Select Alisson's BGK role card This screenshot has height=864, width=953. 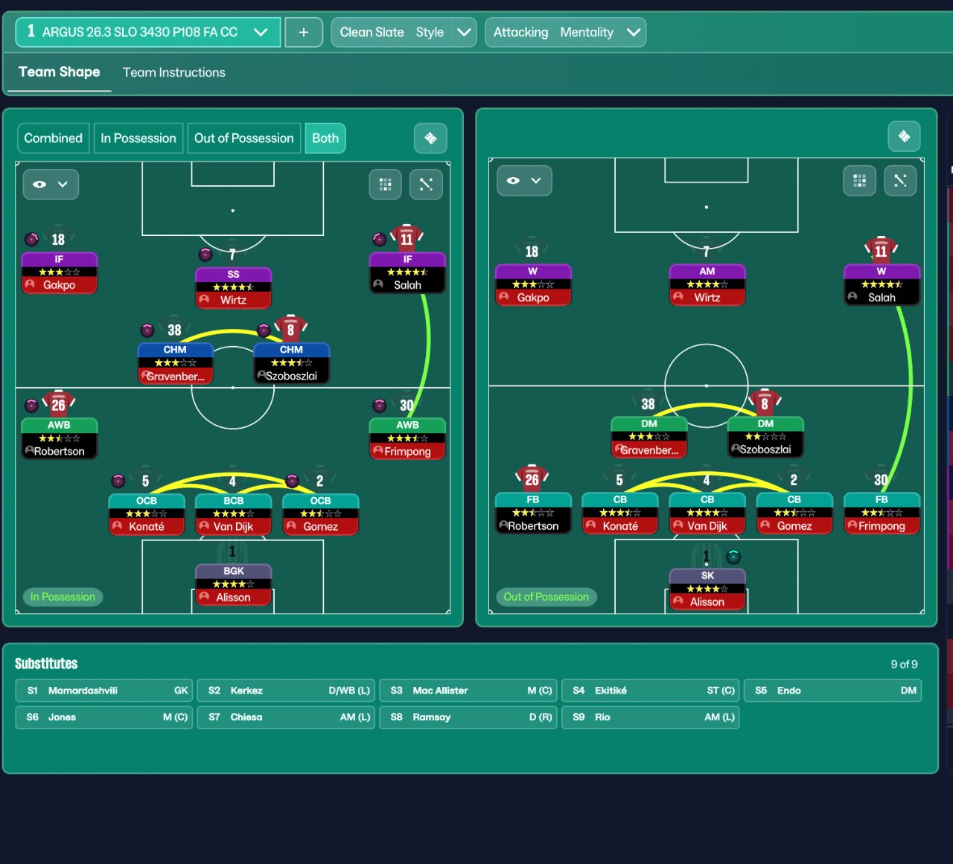coord(233,585)
